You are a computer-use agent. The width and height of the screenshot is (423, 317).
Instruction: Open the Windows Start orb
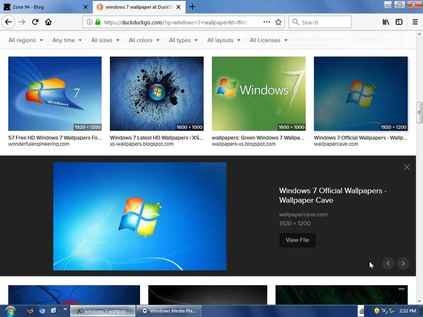point(10,311)
